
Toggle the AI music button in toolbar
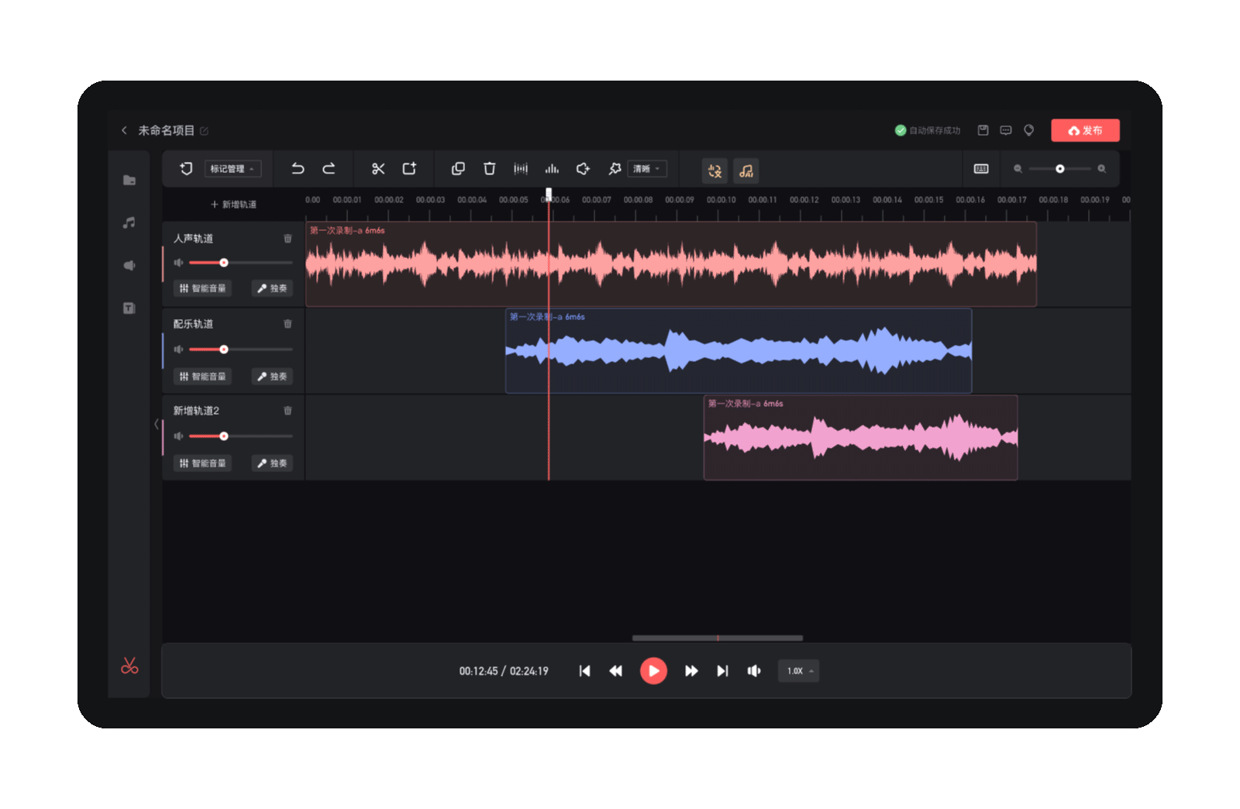point(746,170)
